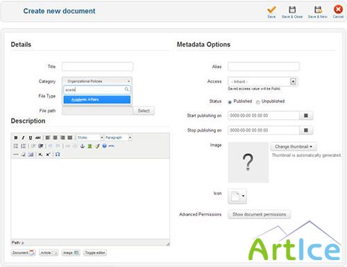Open the Paragraph format dropdown
Viewport: 347px width, 267px height.
pos(118,137)
